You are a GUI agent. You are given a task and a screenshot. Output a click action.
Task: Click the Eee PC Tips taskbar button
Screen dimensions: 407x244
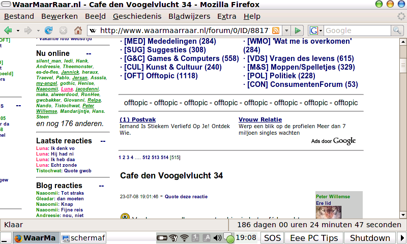click(313, 238)
